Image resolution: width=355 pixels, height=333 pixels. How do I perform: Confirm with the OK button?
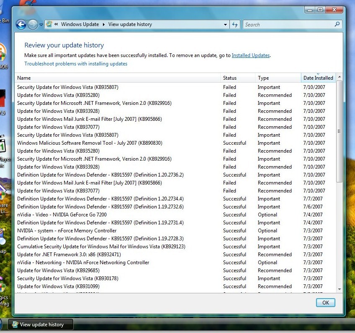click(326, 303)
